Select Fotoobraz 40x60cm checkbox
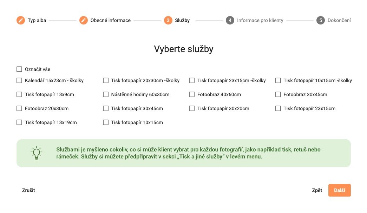Viewport: 367px width, 213px height. (192, 94)
